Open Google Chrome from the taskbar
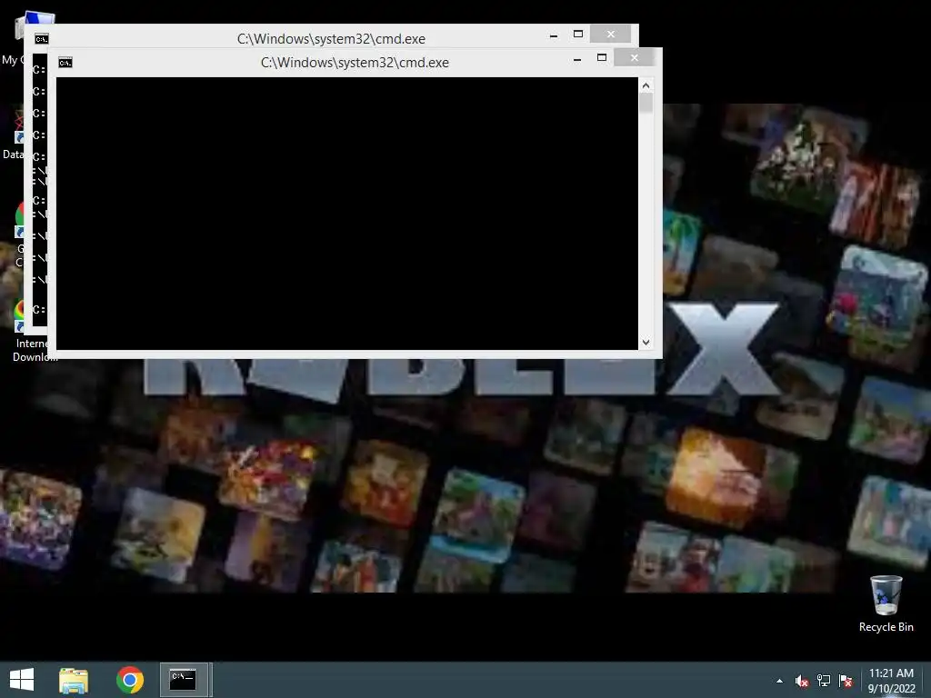This screenshot has height=698, width=931. 130,680
